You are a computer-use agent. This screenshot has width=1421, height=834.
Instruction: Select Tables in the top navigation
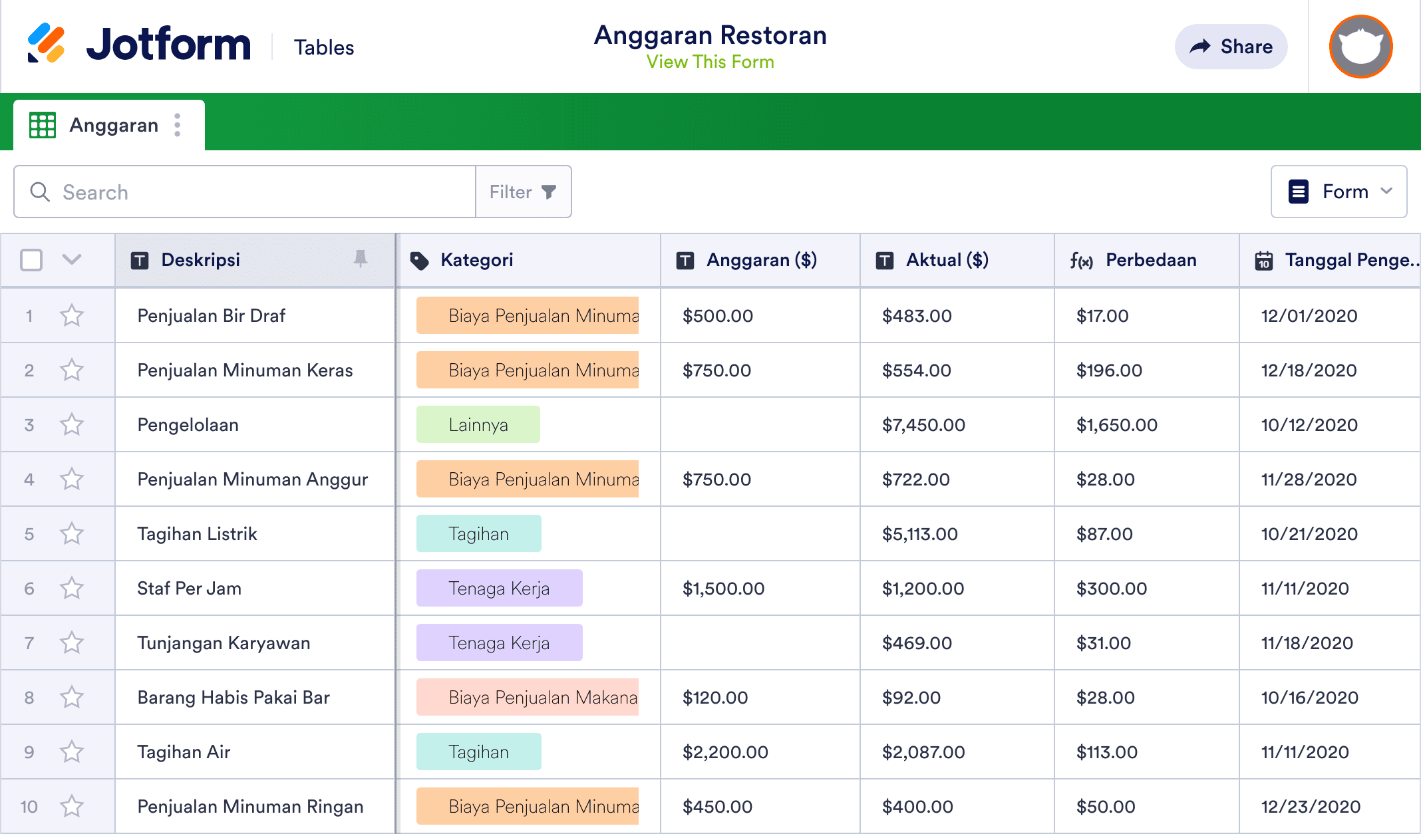pyautogui.click(x=324, y=47)
